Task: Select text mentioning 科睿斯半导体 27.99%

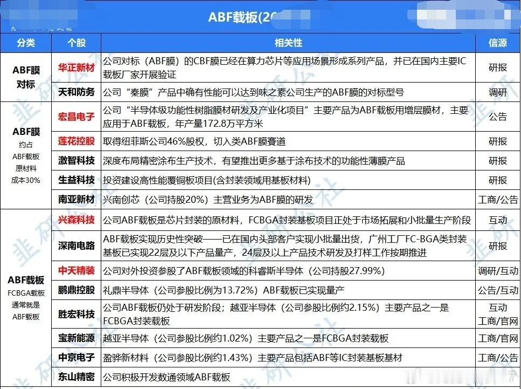Action: (244, 271)
